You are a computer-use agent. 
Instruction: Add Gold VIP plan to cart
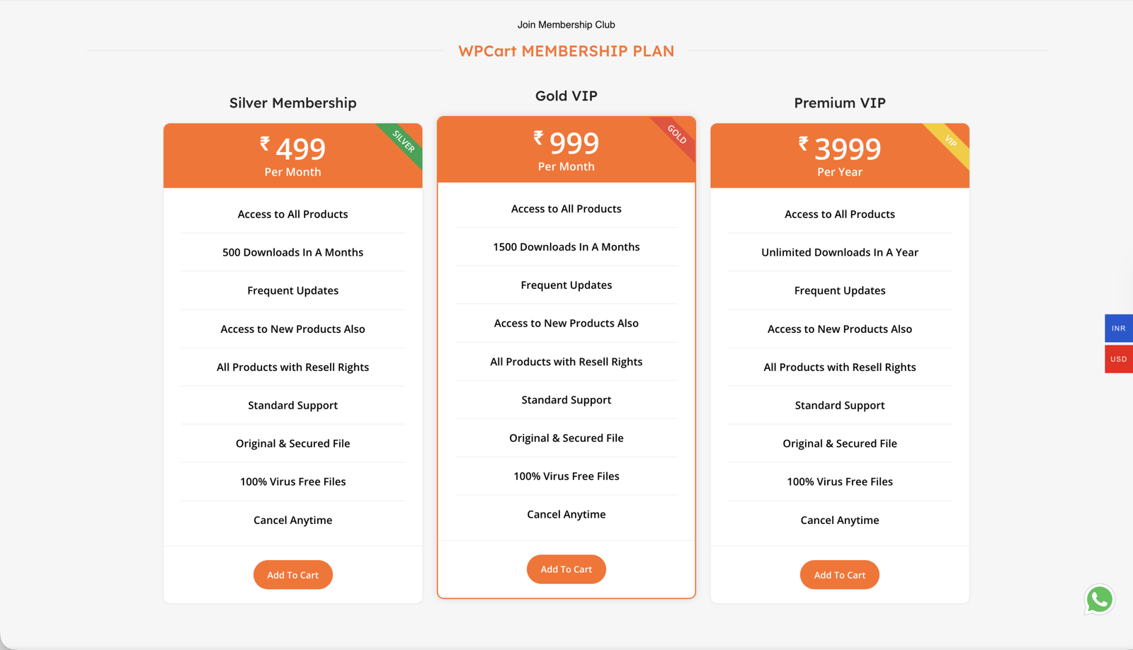pyautogui.click(x=566, y=569)
